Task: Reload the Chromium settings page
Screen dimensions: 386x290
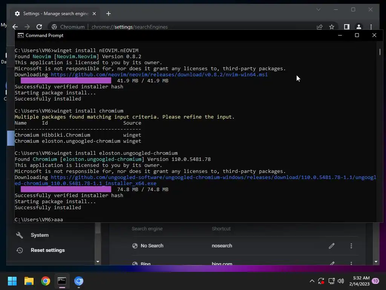Action: click(x=39, y=27)
